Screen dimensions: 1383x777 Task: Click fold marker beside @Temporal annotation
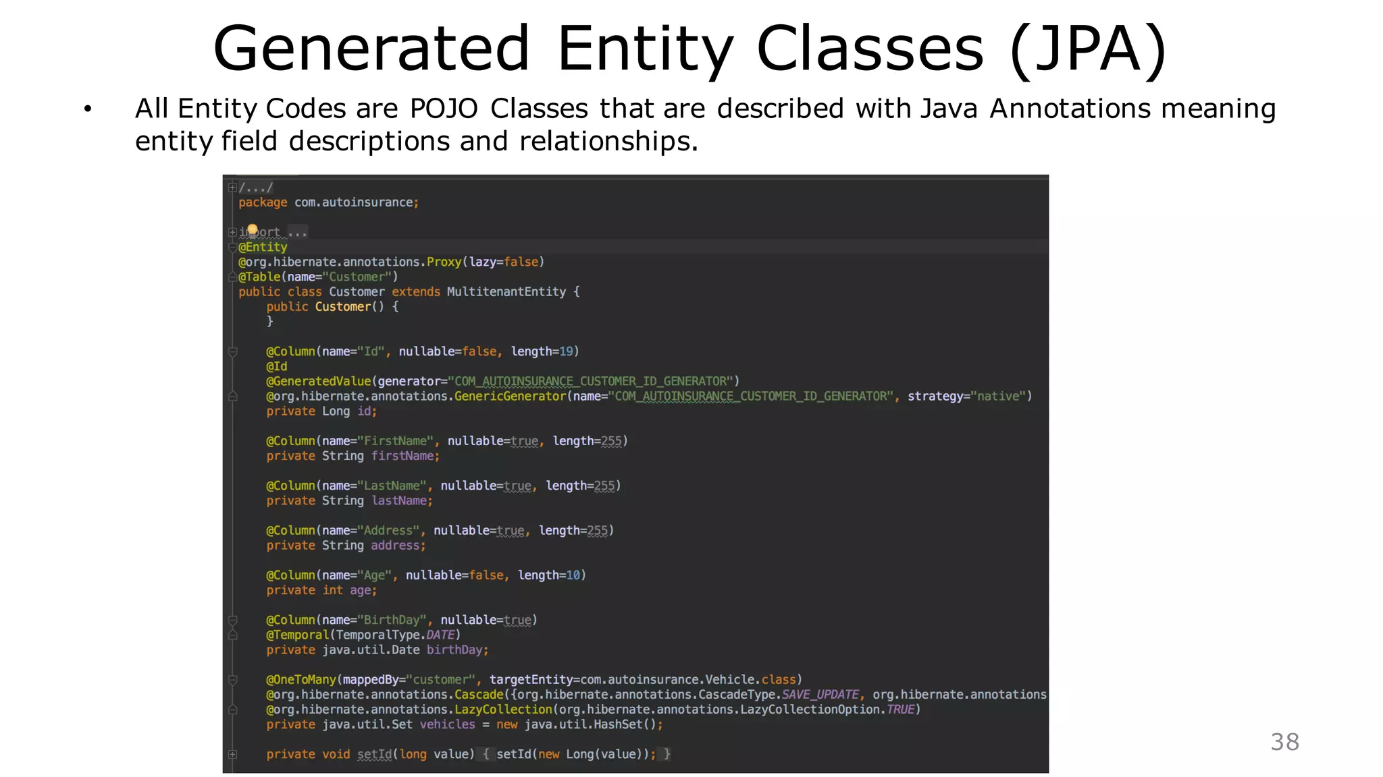232,635
